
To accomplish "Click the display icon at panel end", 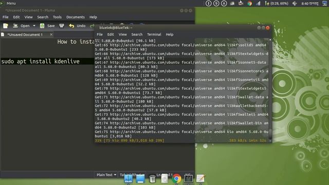I will pos(325,4).
